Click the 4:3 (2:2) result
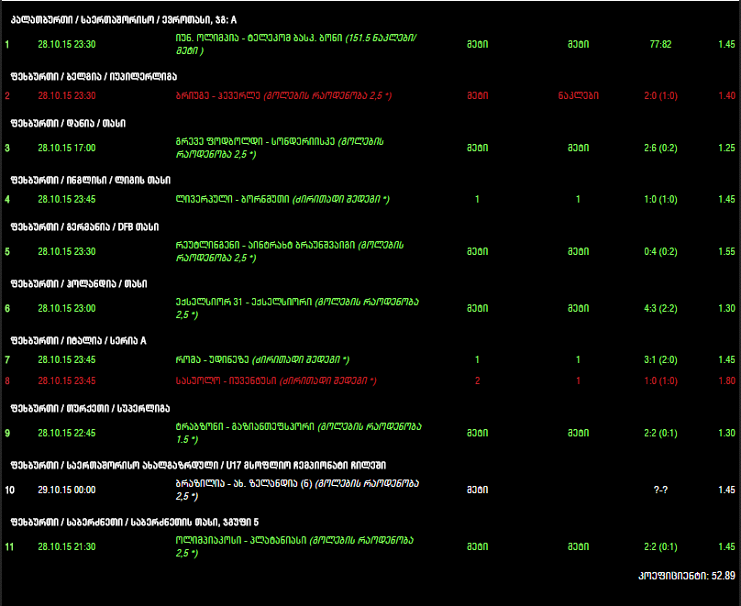Image resolution: width=741 pixels, height=606 pixels. tap(660, 308)
